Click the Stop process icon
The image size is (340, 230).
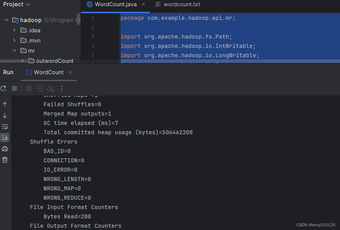coord(14,88)
